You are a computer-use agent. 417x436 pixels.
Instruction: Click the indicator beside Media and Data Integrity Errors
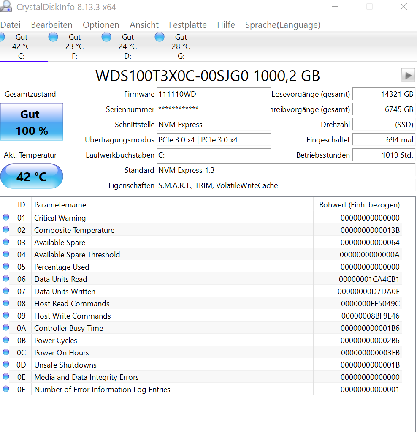pos(6,376)
